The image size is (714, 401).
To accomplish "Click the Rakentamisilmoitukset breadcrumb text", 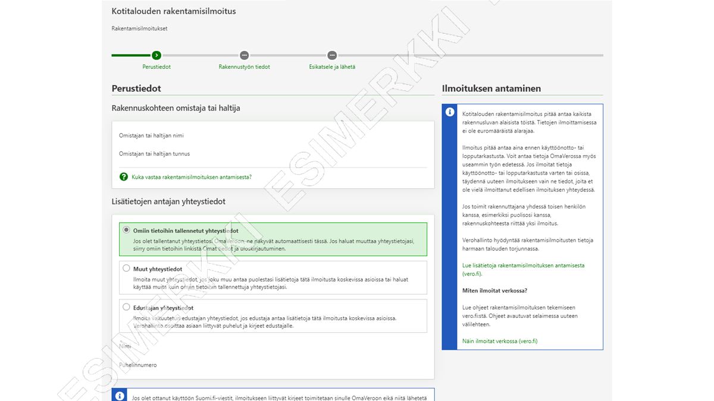I will click(139, 29).
